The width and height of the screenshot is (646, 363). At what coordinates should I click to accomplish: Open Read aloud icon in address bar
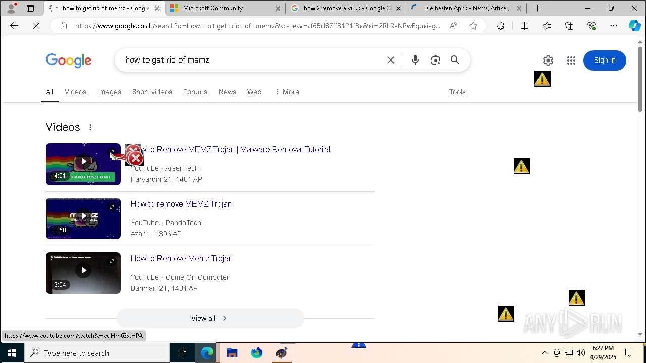453,26
